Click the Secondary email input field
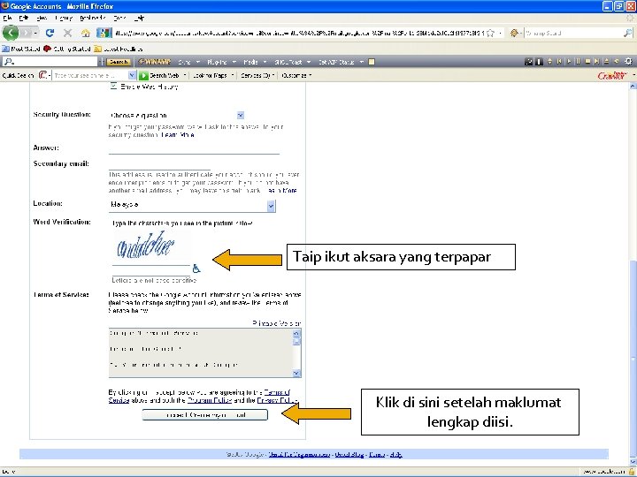The height and width of the screenshot is (477, 637). 159,164
